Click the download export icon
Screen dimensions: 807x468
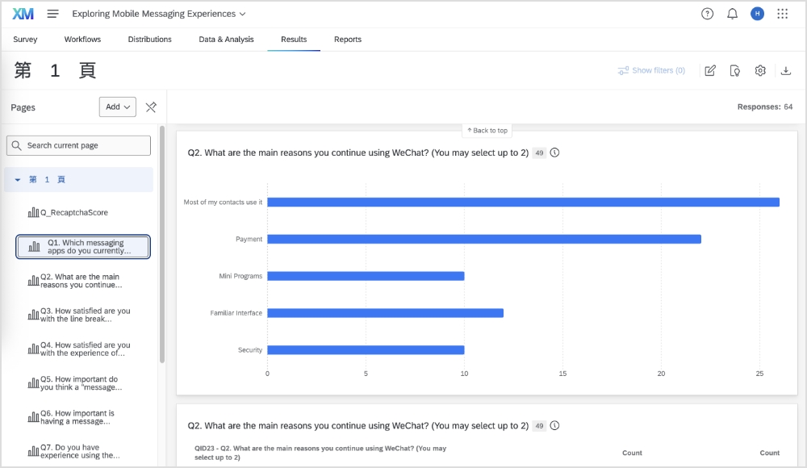[x=786, y=71]
